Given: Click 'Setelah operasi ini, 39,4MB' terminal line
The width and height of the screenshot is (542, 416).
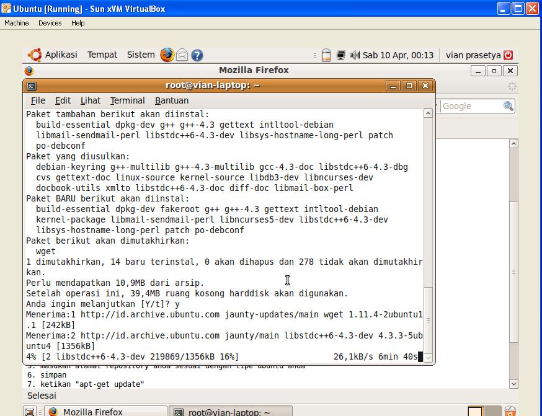Looking at the screenshot, I should coord(187,294).
